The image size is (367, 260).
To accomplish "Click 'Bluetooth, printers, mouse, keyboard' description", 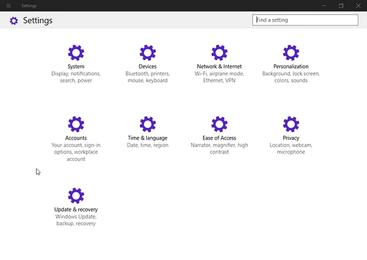I will pyautogui.click(x=147, y=77).
